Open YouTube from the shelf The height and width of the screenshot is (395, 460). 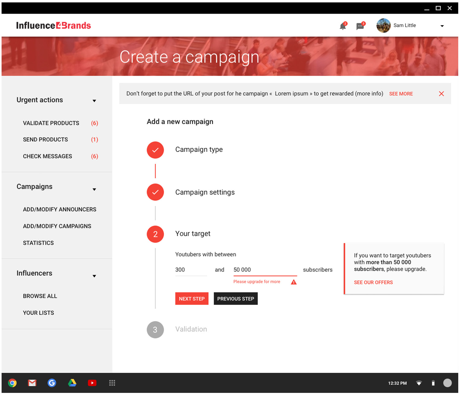92,383
